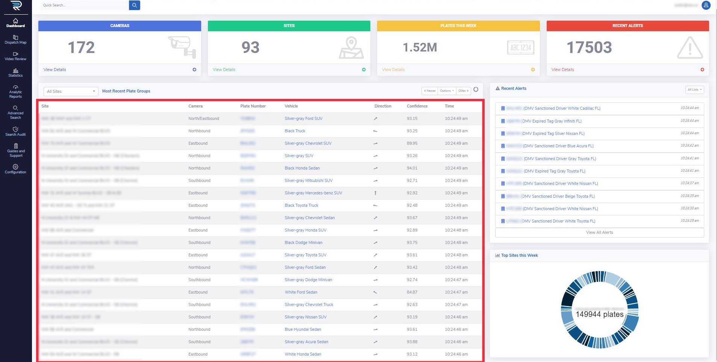Viewport: 717px width, 362px height.
Task: Click inside the Quick Search field
Action: 85,5
